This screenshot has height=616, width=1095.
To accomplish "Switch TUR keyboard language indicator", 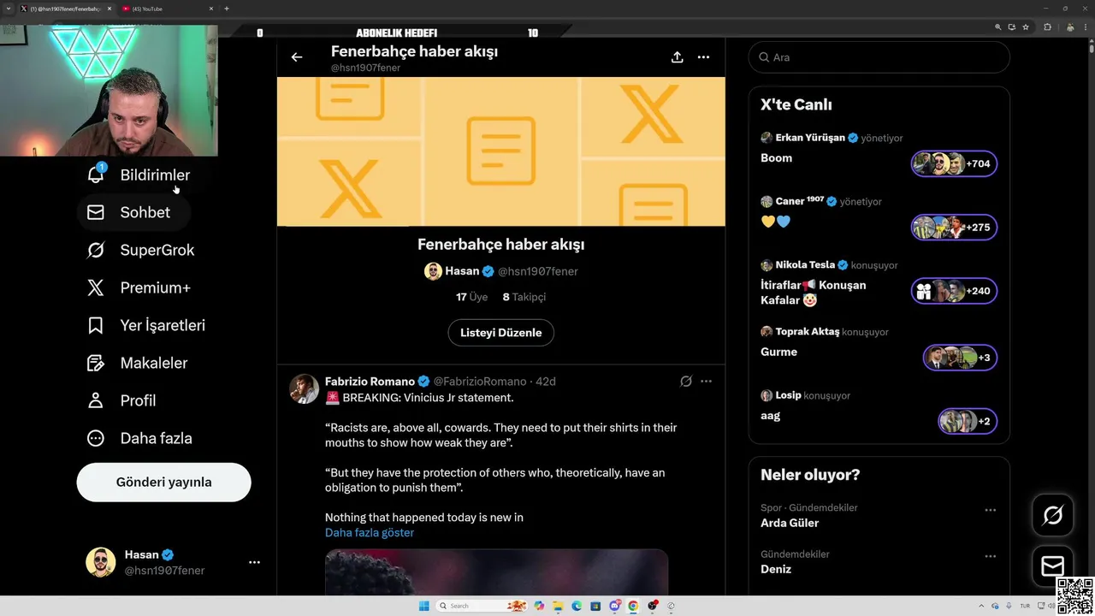I will pos(1025,606).
